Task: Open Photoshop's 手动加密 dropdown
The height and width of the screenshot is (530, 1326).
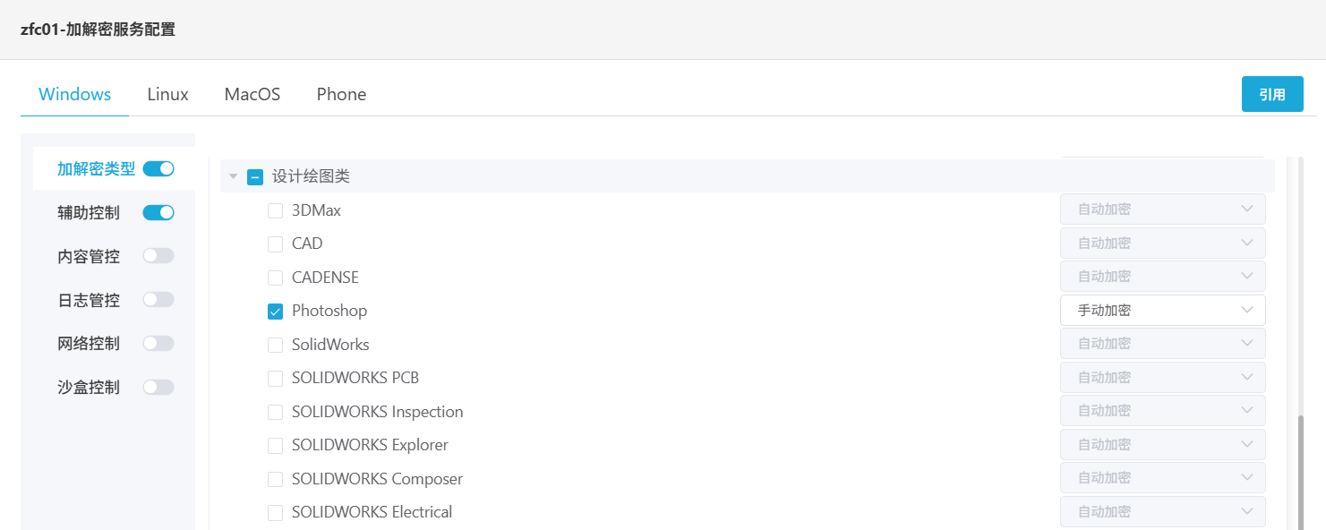Action: pyautogui.click(x=1162, y=311)
